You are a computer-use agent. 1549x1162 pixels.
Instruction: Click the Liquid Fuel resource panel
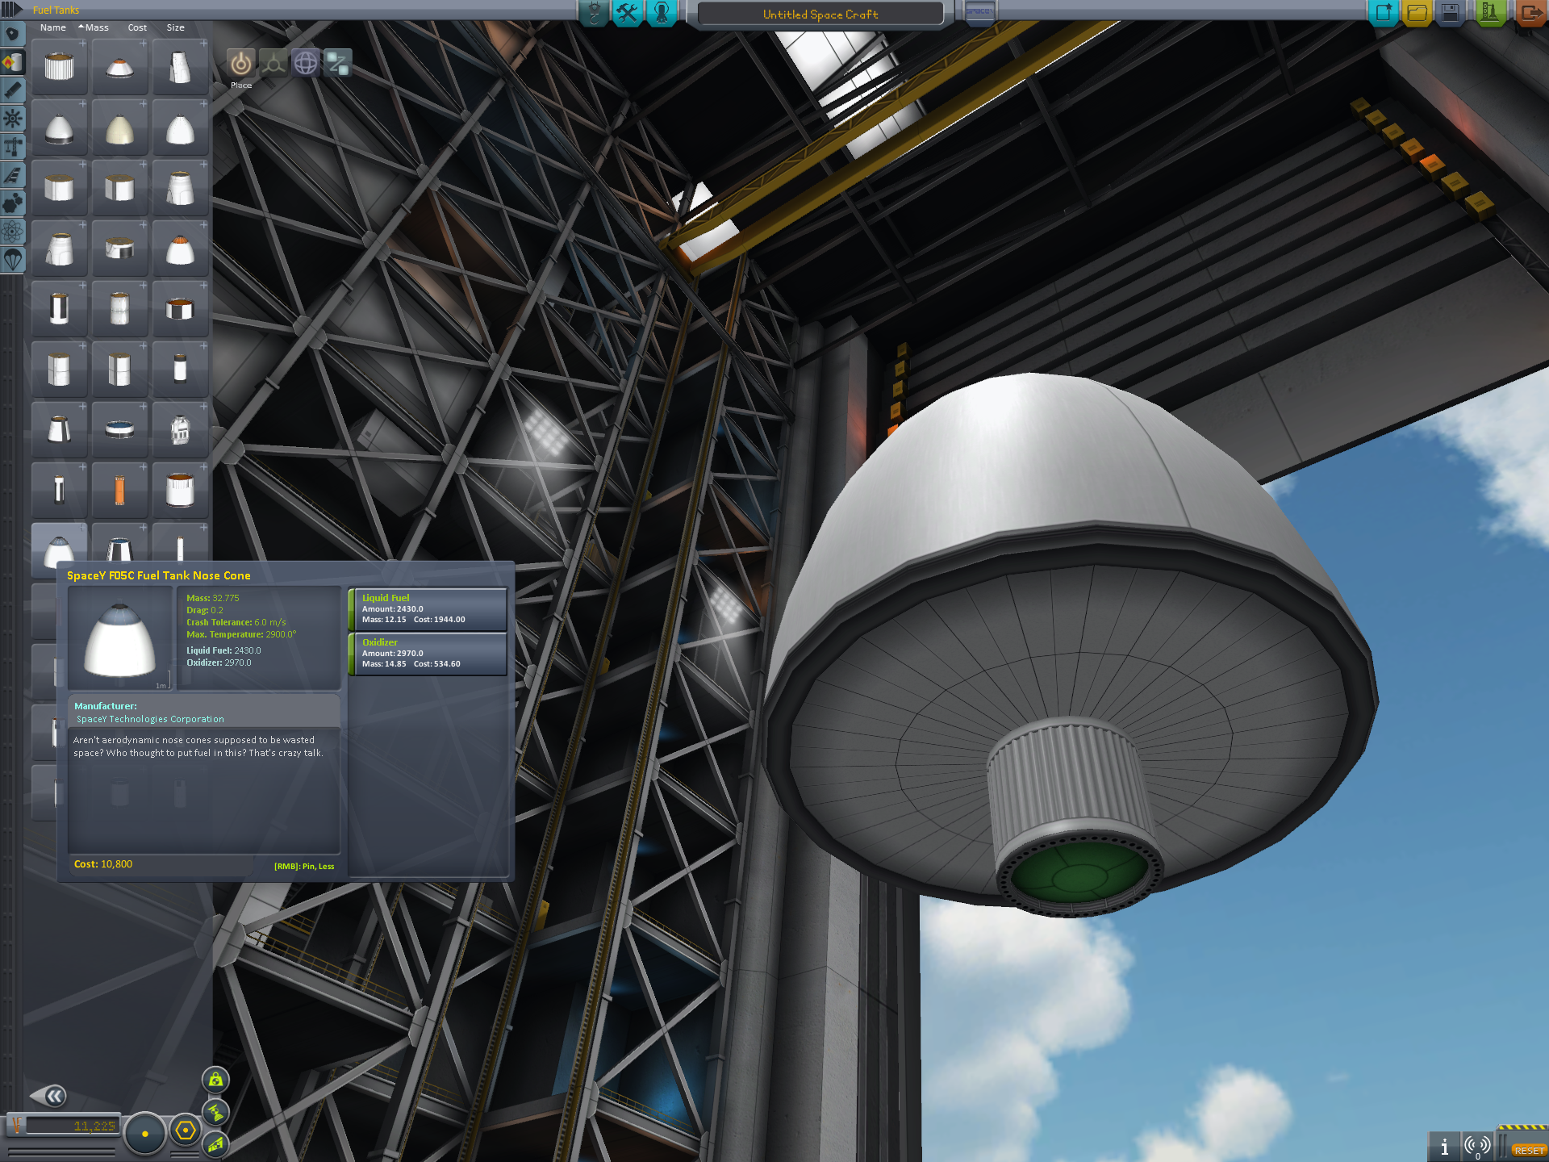(428, 609)
